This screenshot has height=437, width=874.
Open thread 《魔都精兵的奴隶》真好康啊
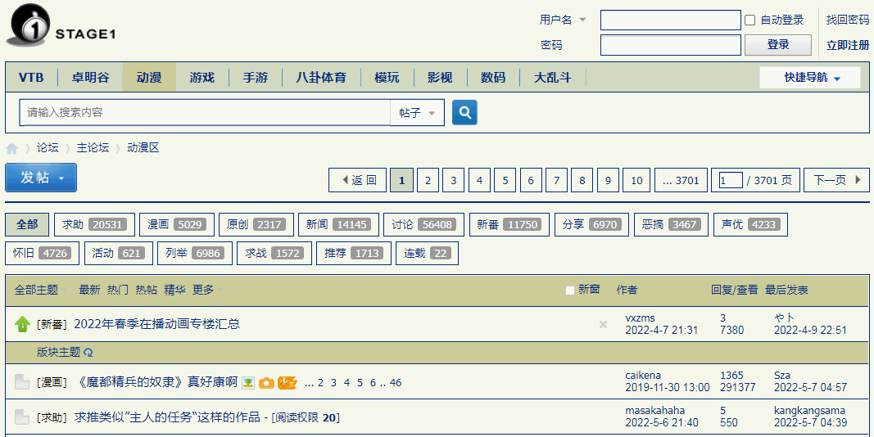click(x=156, y=382)
